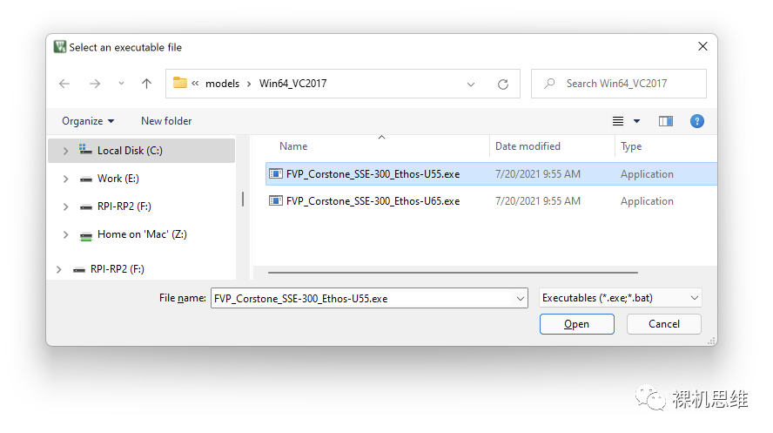Click New folder in the toolbar
Screen dimensions: 773x433
point(166,121)
